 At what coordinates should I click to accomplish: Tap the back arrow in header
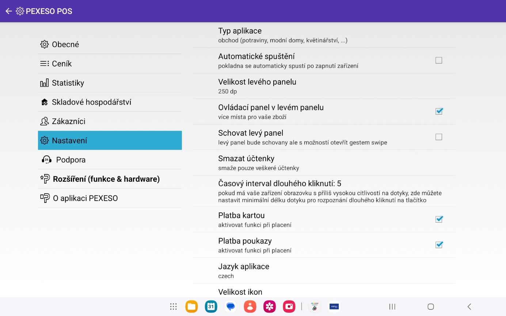tap(9, 11)
